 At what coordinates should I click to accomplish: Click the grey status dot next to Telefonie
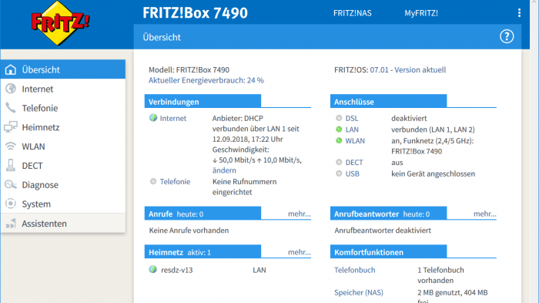coord(153,181)
